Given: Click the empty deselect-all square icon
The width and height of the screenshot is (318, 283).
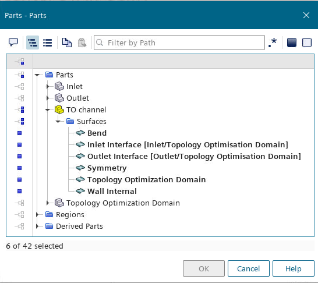Looking at the screenshot, I should pyautogui.click(x=306, y=43).
